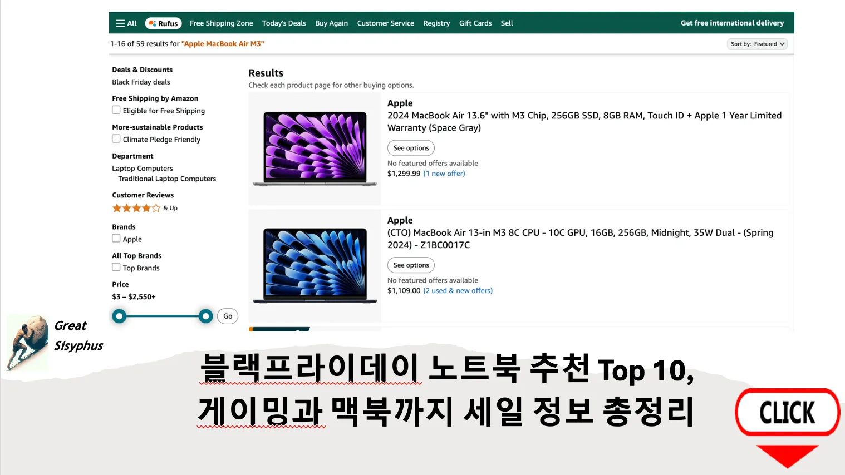Click See options for the Space Gray MacBook

click(x=411, y=148)
